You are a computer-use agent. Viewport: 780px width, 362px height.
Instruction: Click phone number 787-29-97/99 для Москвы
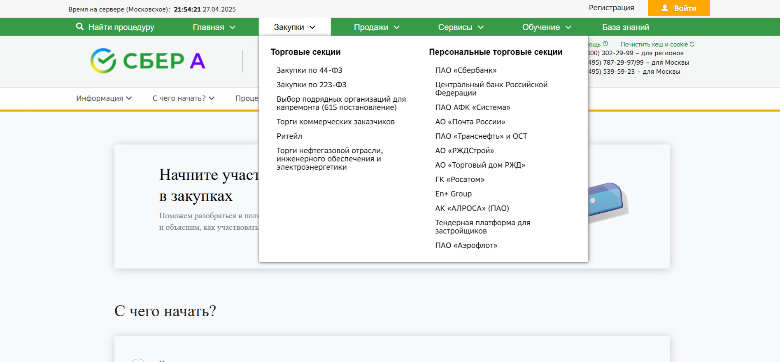[x=638, y=63]
